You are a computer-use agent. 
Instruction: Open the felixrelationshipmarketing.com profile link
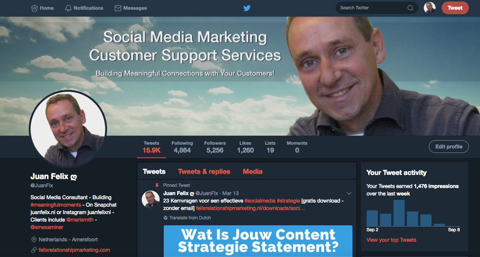pyautogui.click(x=74, y=250)
